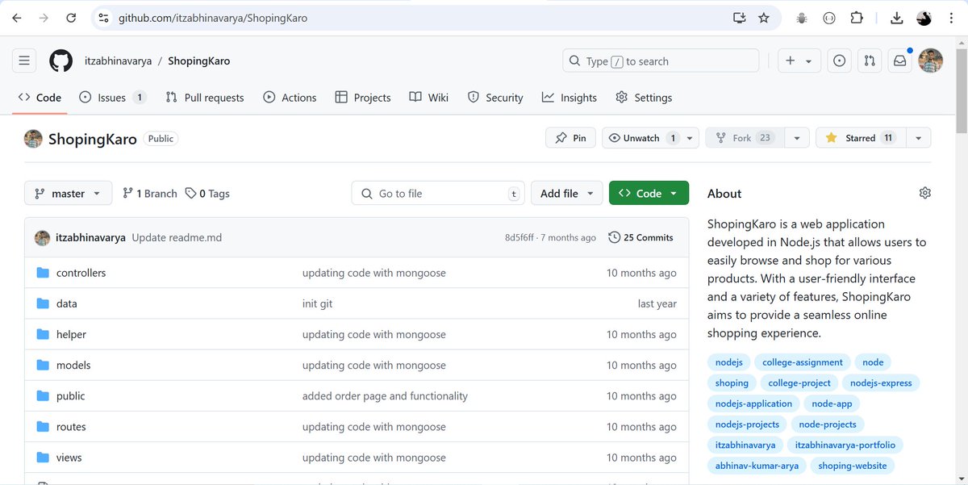Open browser profile avatar

pos(924,18)
